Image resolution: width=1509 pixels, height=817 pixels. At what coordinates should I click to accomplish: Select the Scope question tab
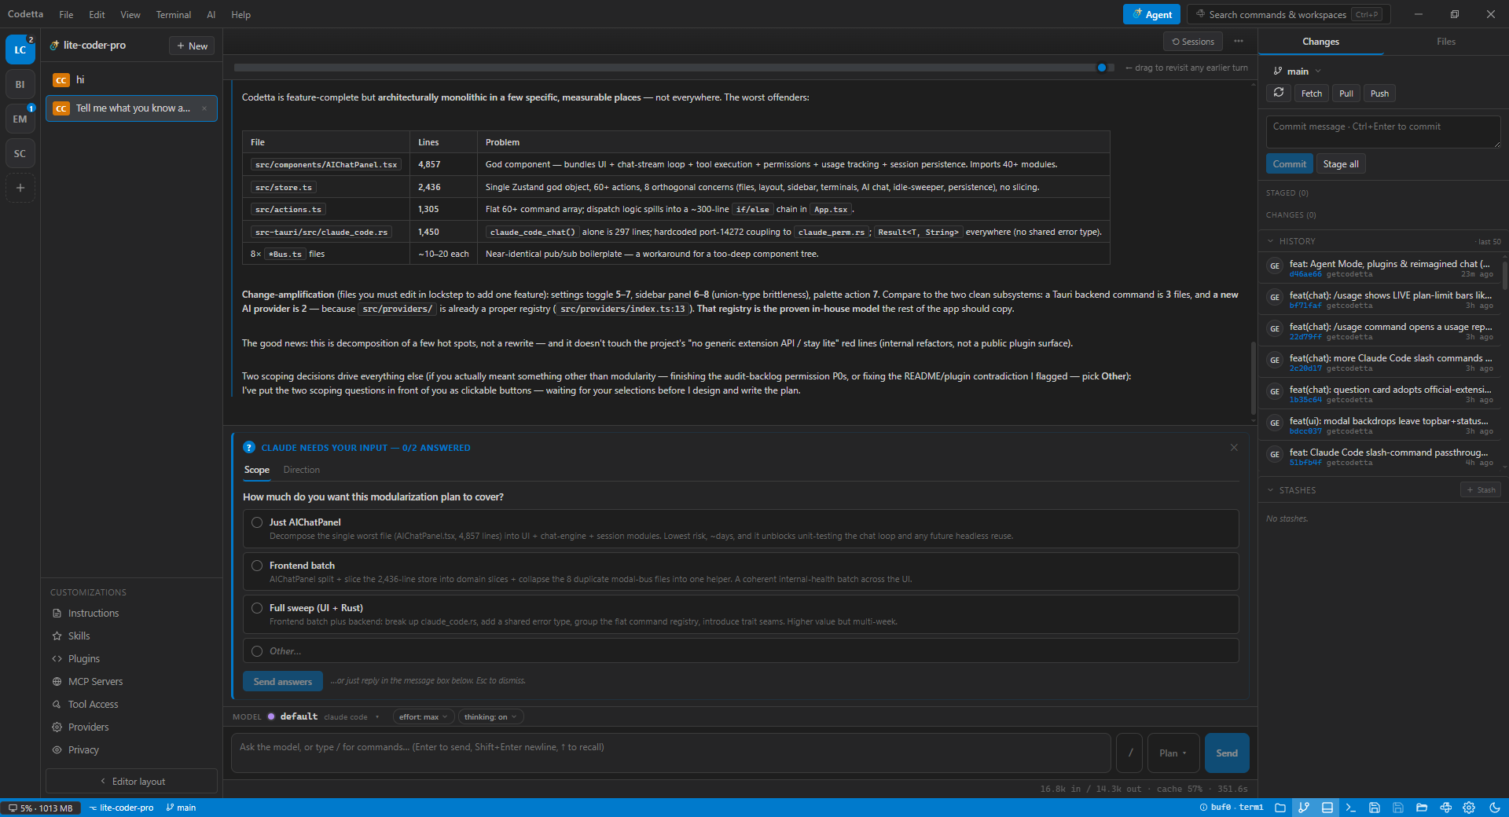(256, 470)
